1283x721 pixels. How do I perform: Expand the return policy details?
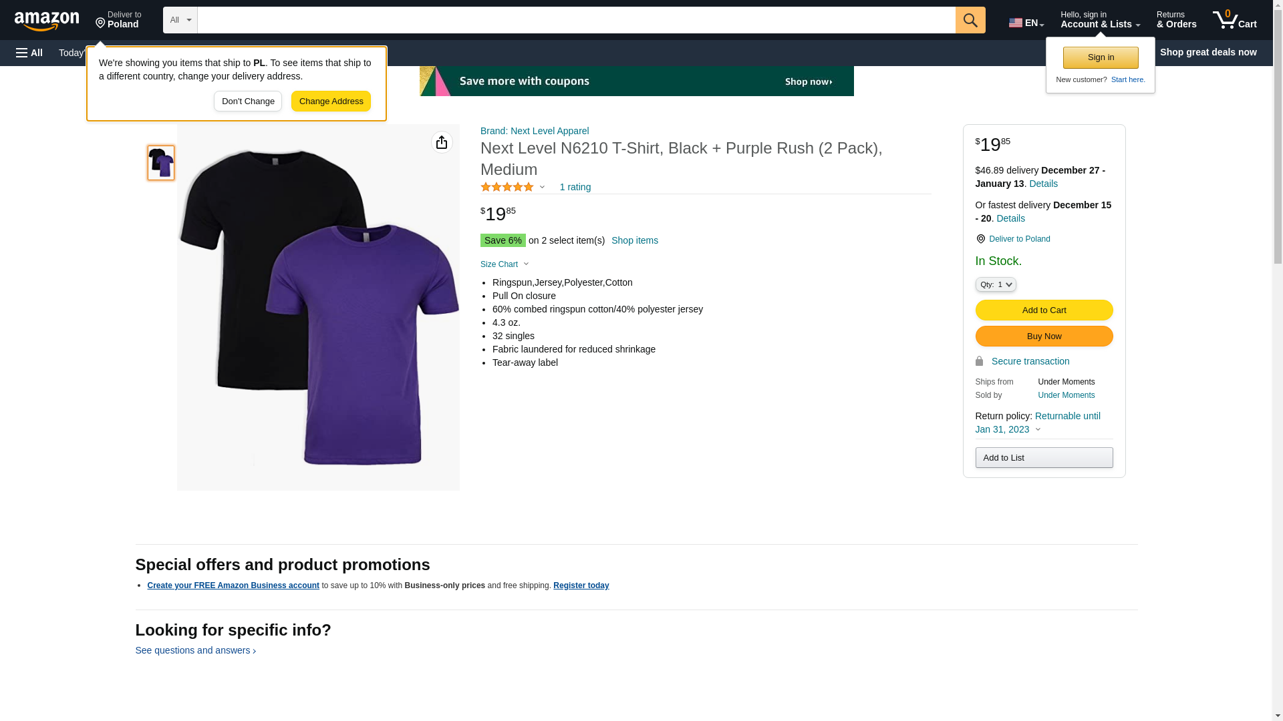tap(1037, 429)
